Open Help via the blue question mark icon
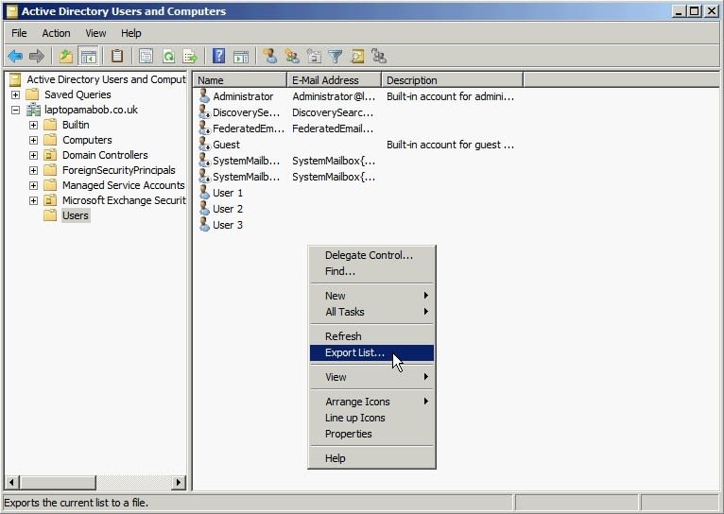Screen dimensions: 724x514 (x=218, y=57)
